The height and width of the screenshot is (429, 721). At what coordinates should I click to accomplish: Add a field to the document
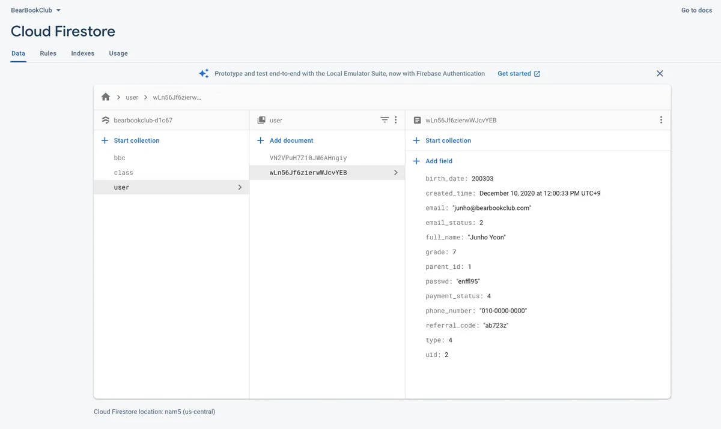pos(433,161)
